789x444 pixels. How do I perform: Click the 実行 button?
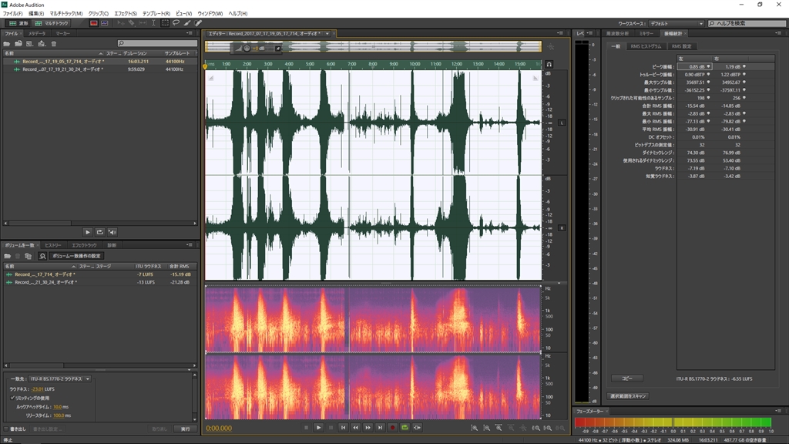(185, 429)
